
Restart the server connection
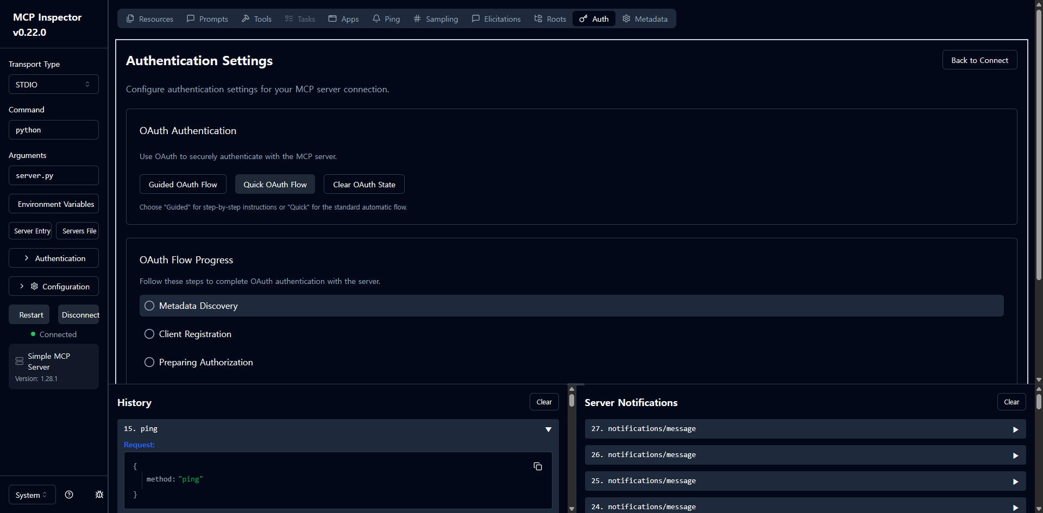point(29,314)
